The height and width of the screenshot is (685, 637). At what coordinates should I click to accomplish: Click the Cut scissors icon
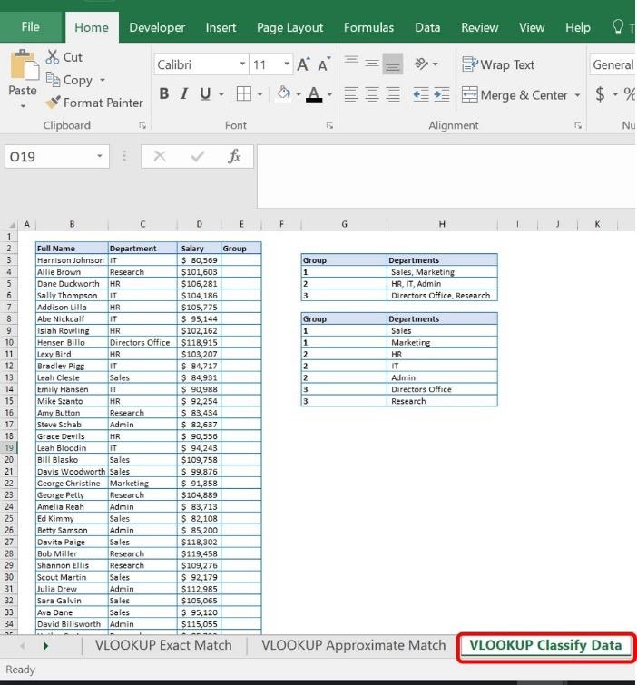coord(53,57)
